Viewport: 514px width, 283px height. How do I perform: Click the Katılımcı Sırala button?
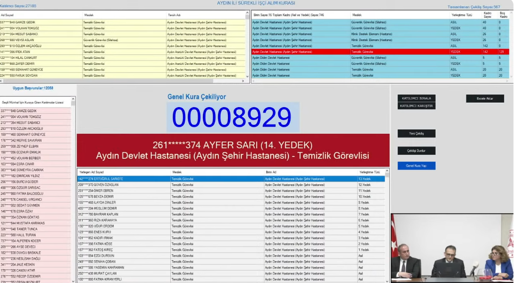[416, 98]
